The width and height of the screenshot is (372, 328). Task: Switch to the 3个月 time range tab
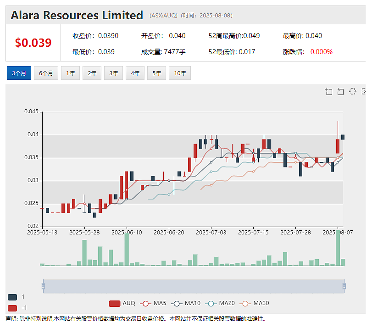click(x=19, y=73)
